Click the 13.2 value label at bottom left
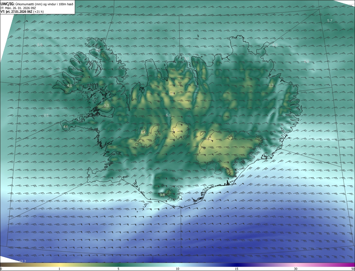 coord(22,261)
